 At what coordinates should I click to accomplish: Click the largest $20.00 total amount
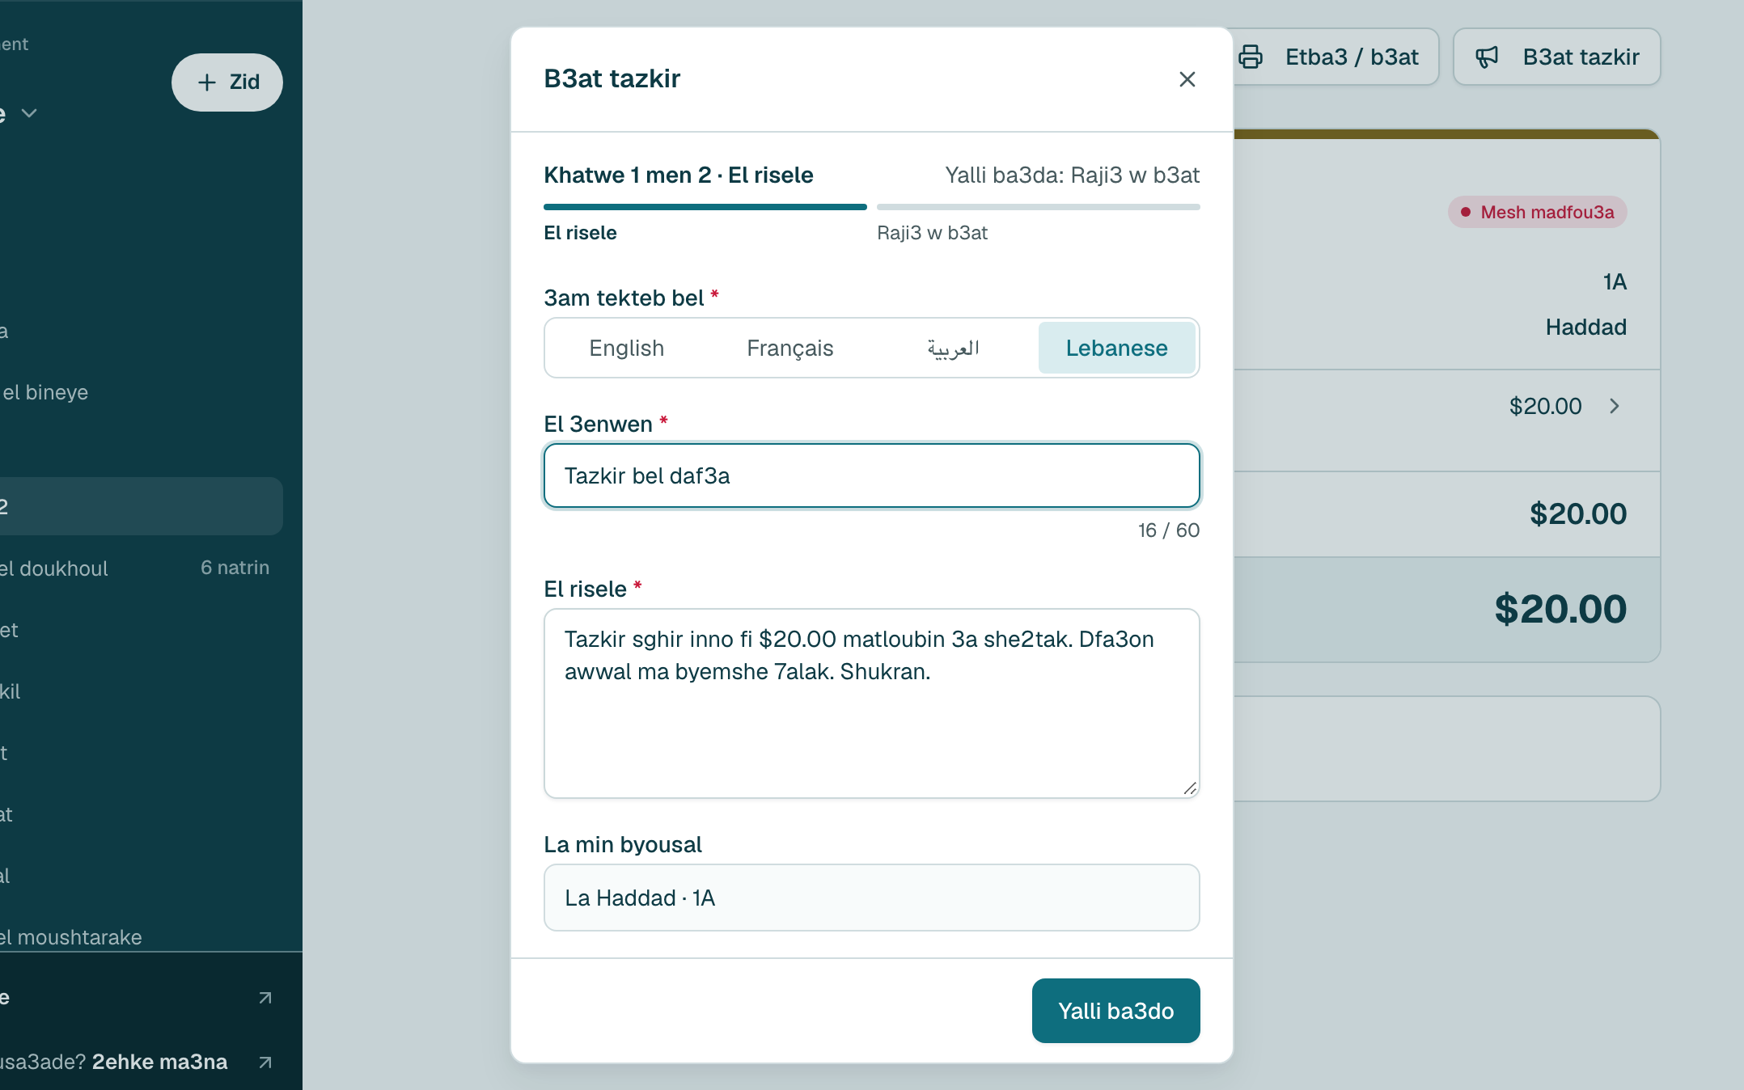coord(1560,609)
